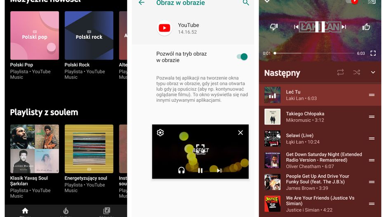Tap the Następny queue title
Screen dimensions: 386x217
282,73
